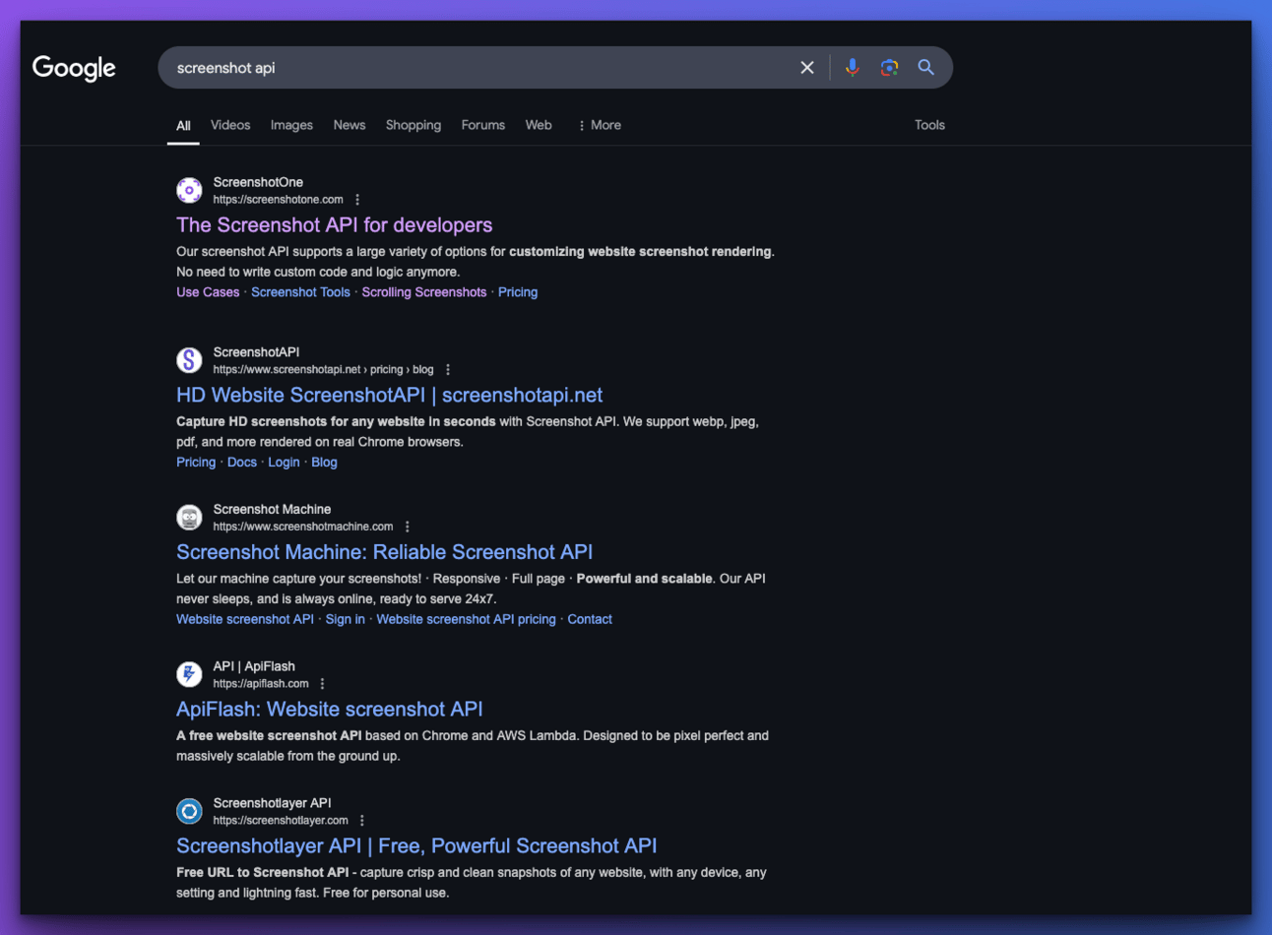
Task: Follow the 'Website screenshot API' sitelink
Action: tap(245, 619)
